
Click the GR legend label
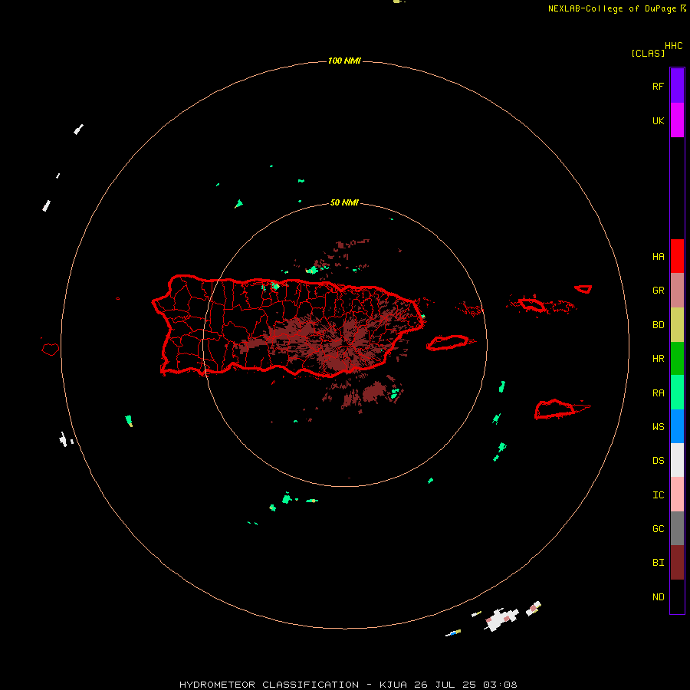coord(658,291)
